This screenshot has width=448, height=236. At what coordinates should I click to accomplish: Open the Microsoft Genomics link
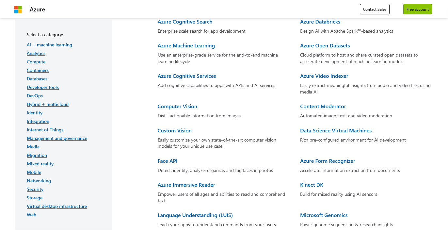[x=324, y=215]
